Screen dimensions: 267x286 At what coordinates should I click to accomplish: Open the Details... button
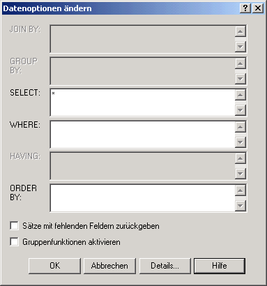click(x=165, y=266)
